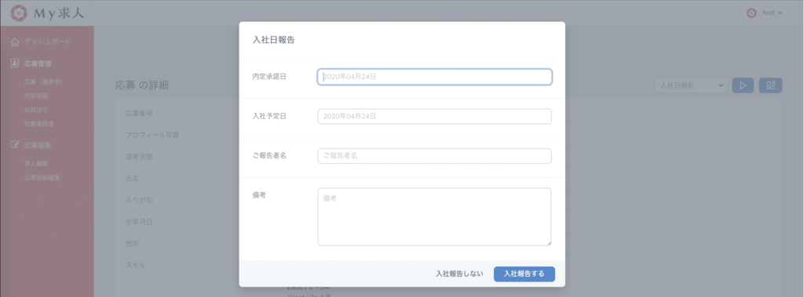This screenshot has width=804, height=297.
Task: Go to 企業詳細編集 sidebar link
Action: 42,178
